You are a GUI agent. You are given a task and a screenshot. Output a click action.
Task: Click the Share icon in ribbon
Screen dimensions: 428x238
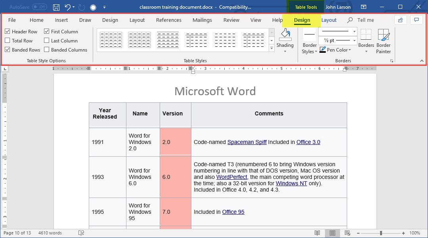(400, 20)
